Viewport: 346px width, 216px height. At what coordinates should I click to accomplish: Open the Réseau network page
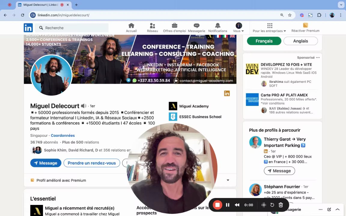152,28
